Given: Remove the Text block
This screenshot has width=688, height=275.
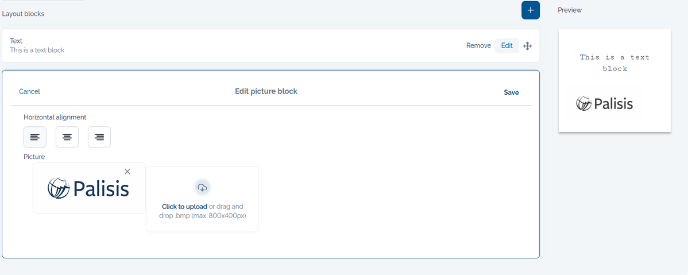Looking at the screenshot, I should pos(478,45).
